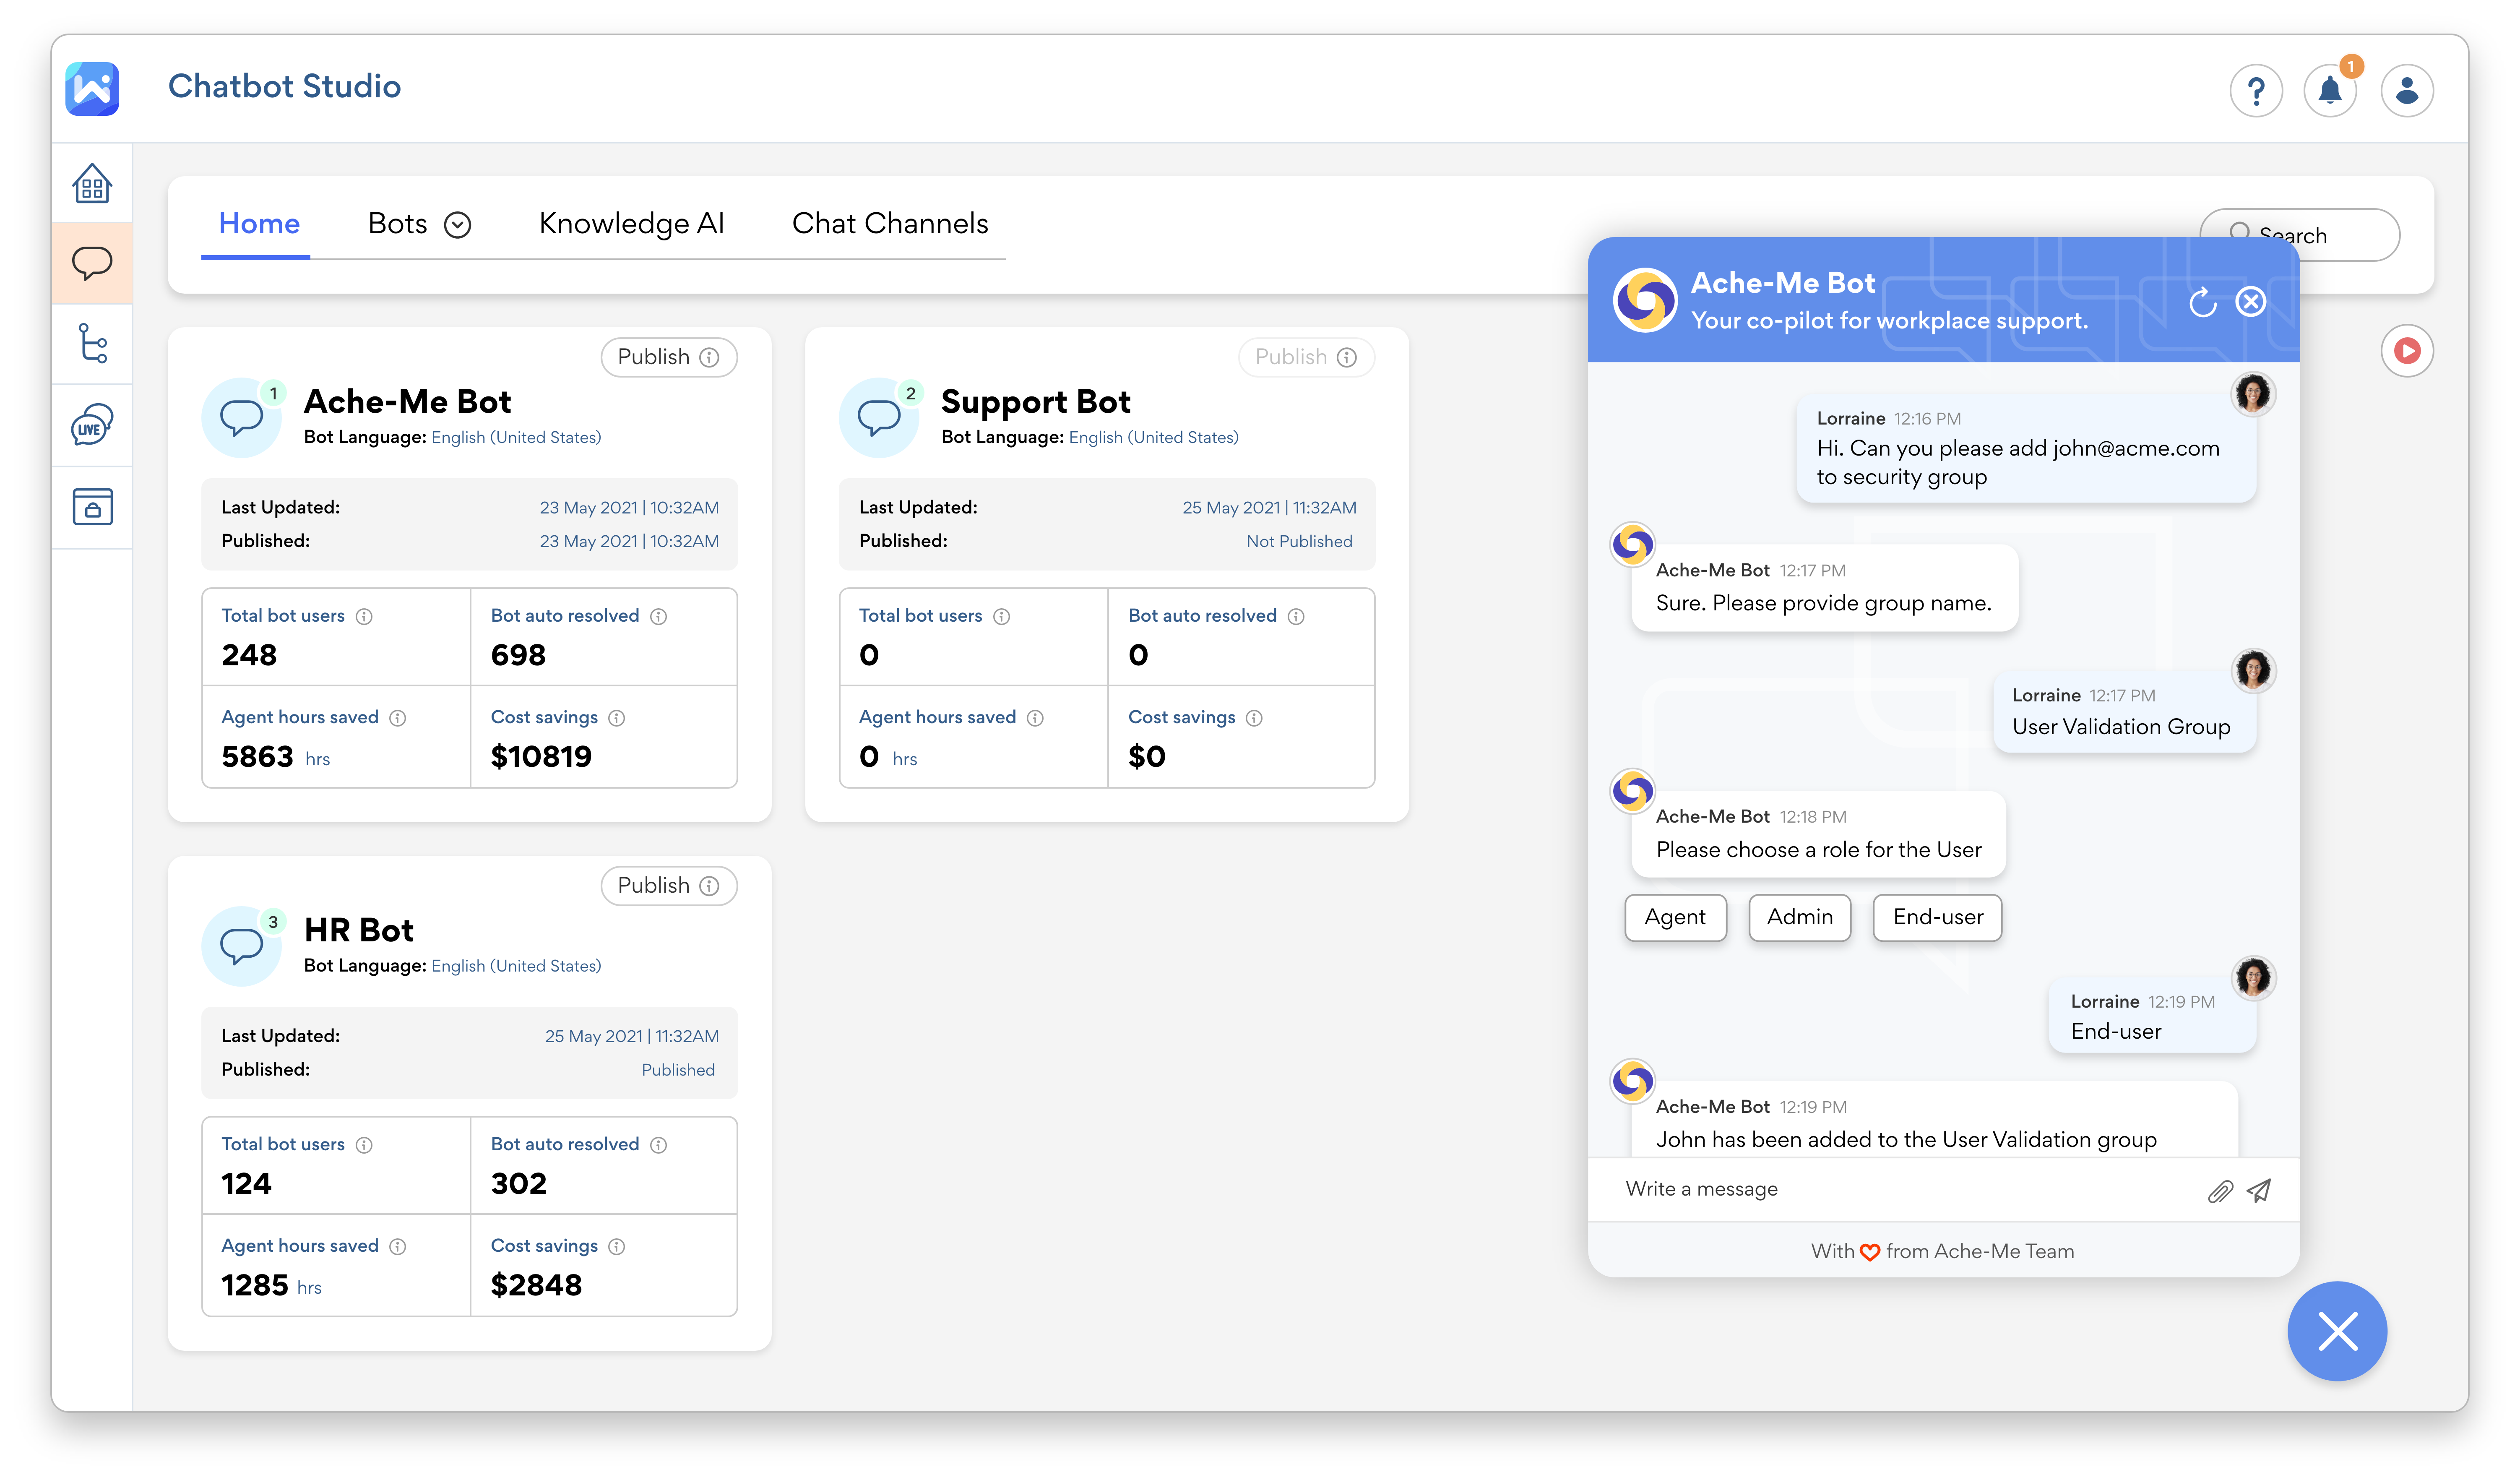Click the Chatbot Studio logo
The width and height of the screenshot is (2520, 1480).
[x=92, y=88]
